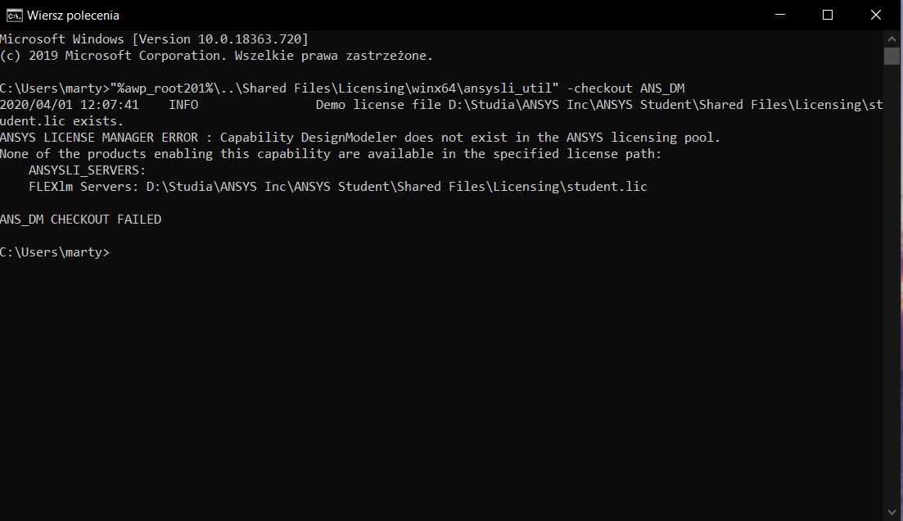The width and height of the screenshot is (903, 521).
Task: Close the Wiersz polecenia window
Action: pos(876,15)
